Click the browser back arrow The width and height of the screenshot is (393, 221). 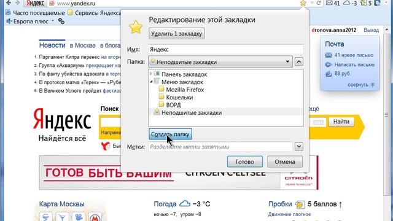(x=9, y=2)
